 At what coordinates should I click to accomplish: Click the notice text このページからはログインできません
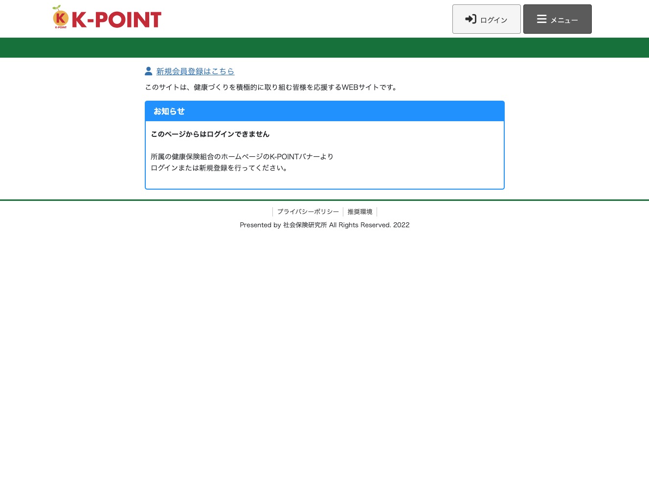210,134
